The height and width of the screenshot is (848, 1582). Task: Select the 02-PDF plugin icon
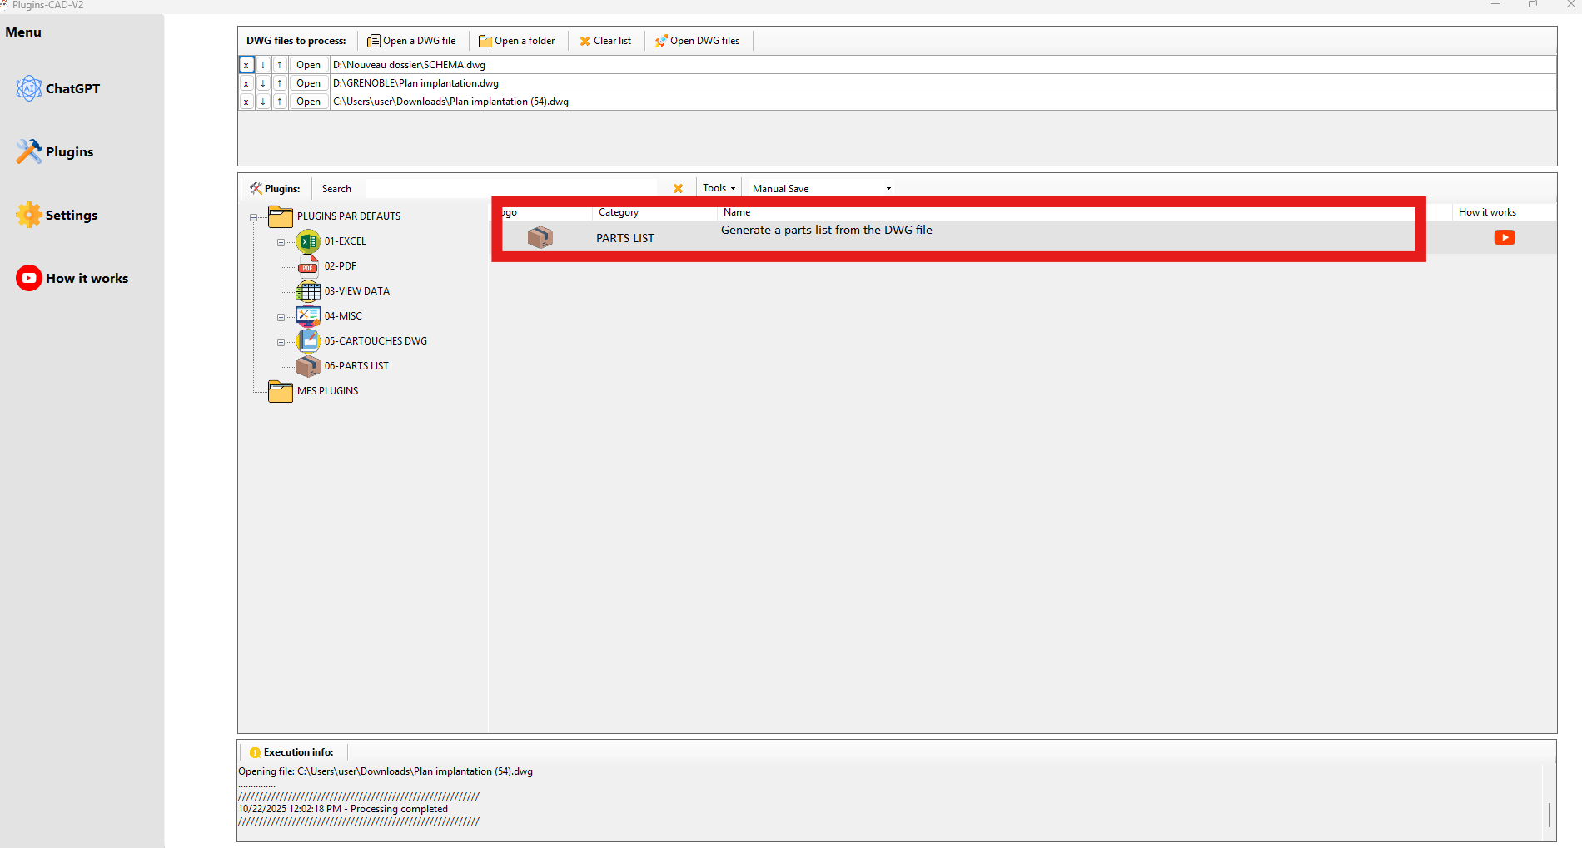click(308, 266)
